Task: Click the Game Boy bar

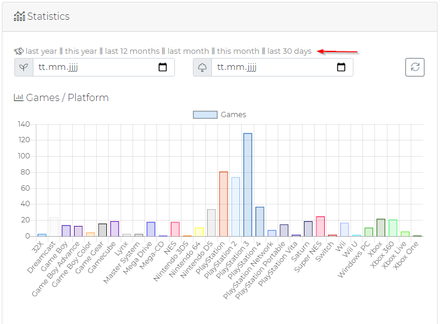Action: tap(66, 231)
